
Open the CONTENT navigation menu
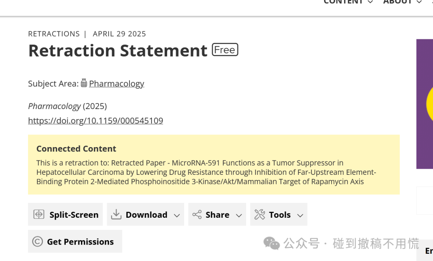[x=348, y=2]
